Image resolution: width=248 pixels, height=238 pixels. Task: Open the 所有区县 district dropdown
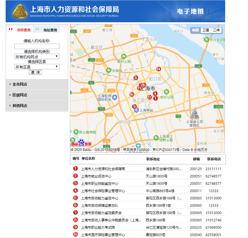(x=37, y=67)
